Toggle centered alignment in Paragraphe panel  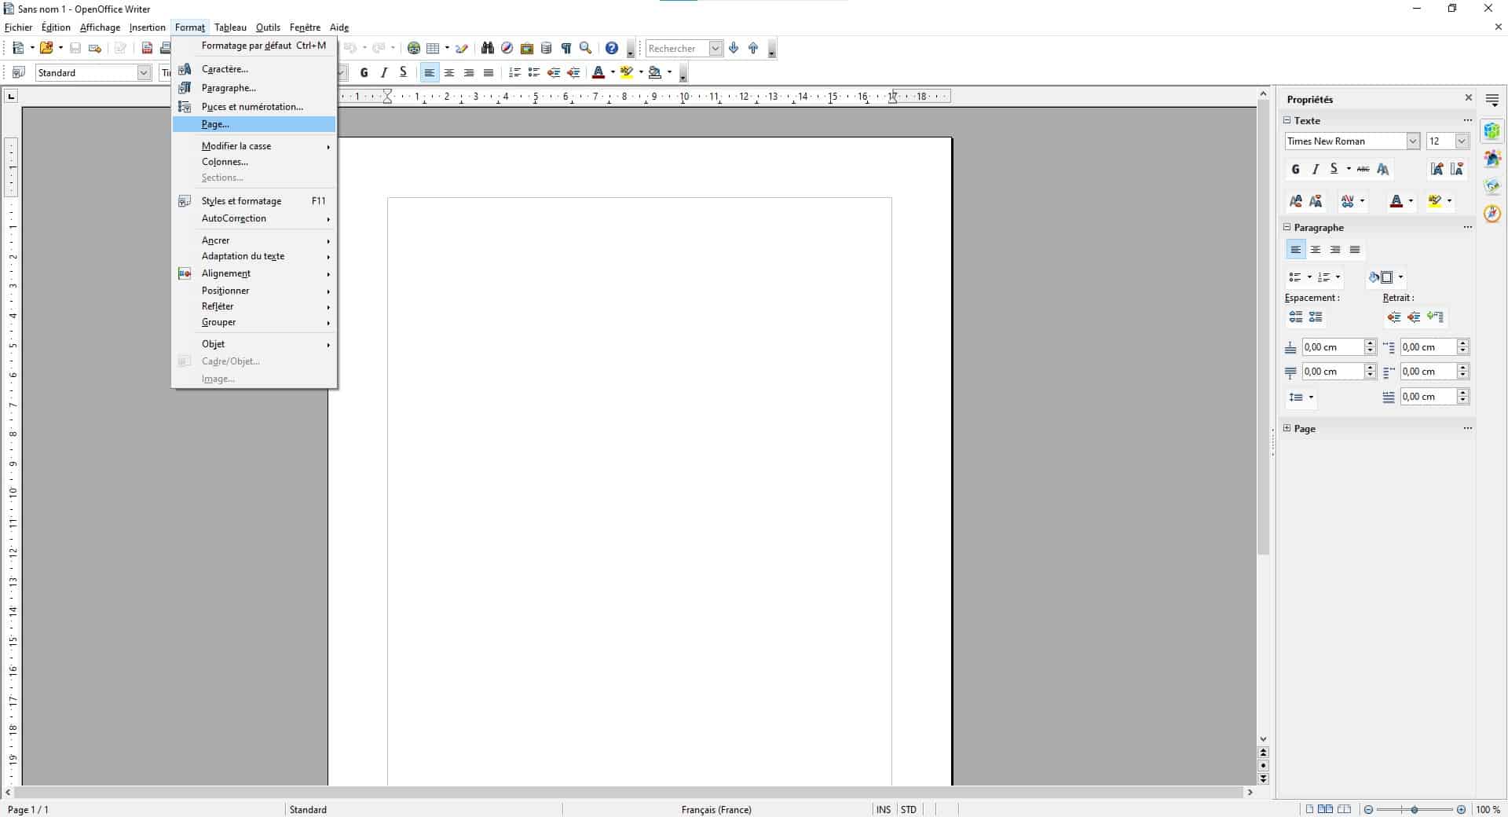[1316, 250]
